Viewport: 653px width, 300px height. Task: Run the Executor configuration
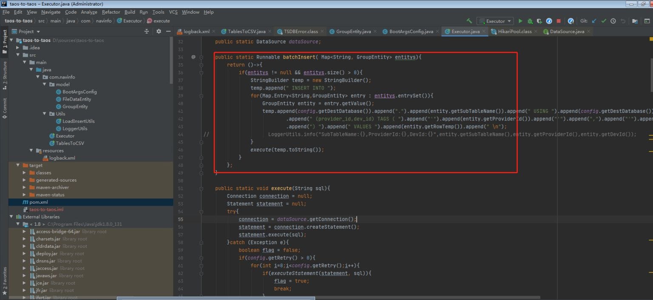click(520, 21)
